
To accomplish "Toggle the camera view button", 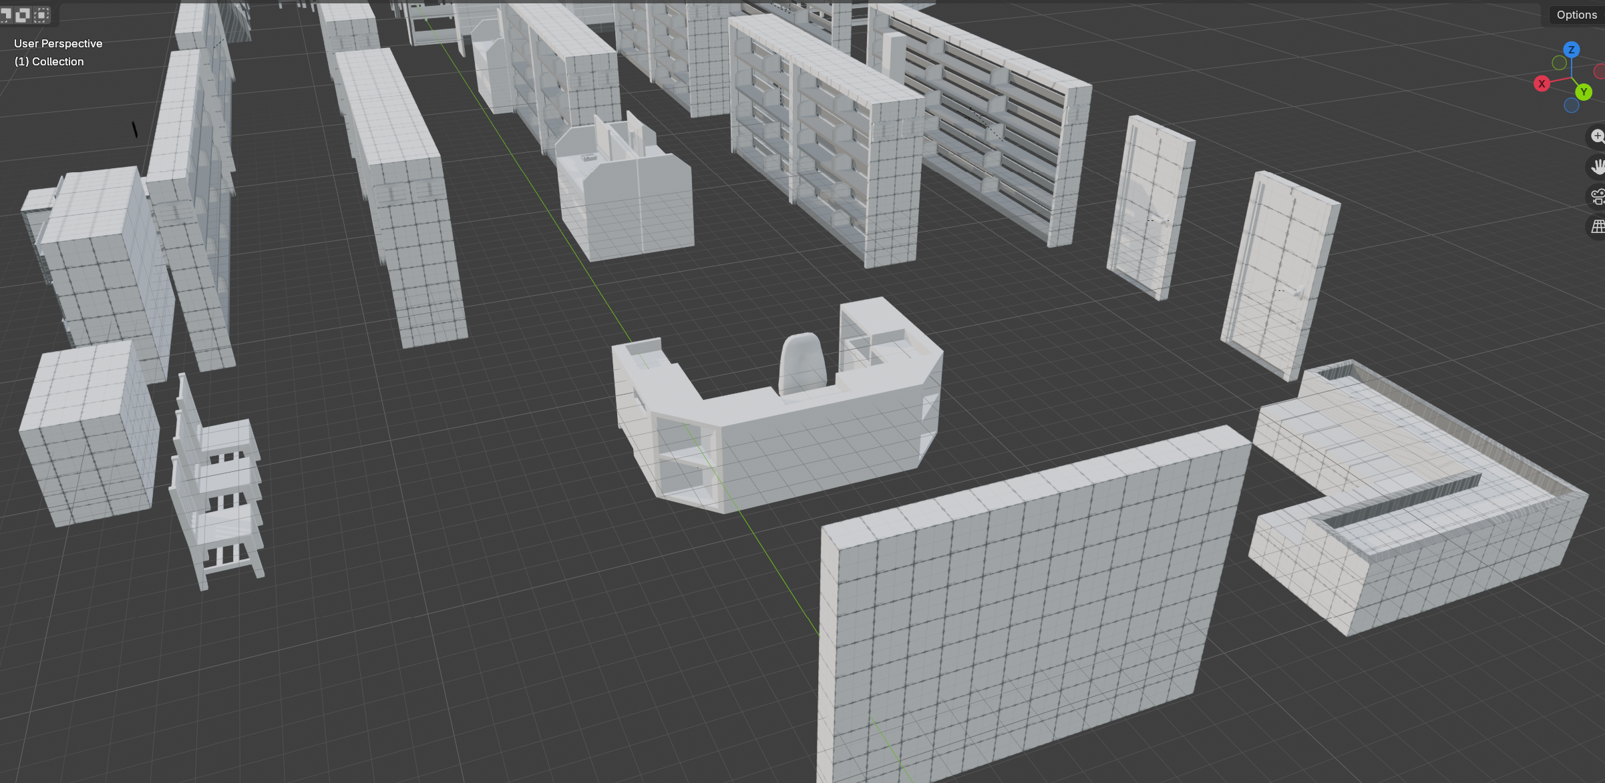I will pos(1596,196).
